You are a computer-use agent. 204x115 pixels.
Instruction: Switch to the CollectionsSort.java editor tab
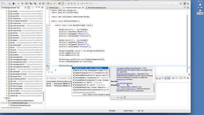click(73, 8)
